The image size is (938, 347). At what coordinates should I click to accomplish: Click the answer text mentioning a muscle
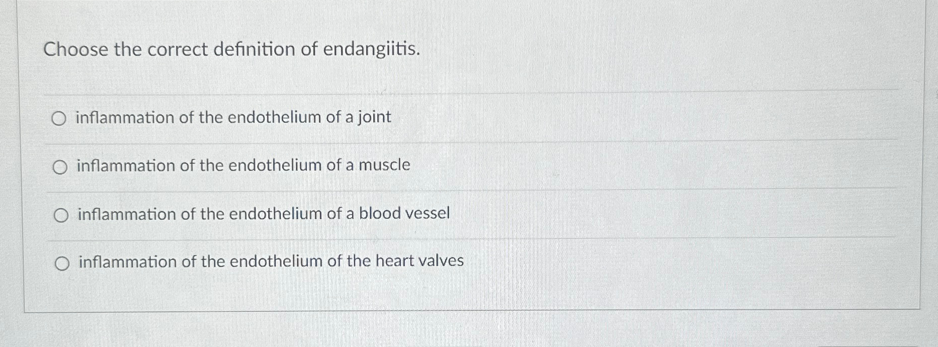pos(242,165)
